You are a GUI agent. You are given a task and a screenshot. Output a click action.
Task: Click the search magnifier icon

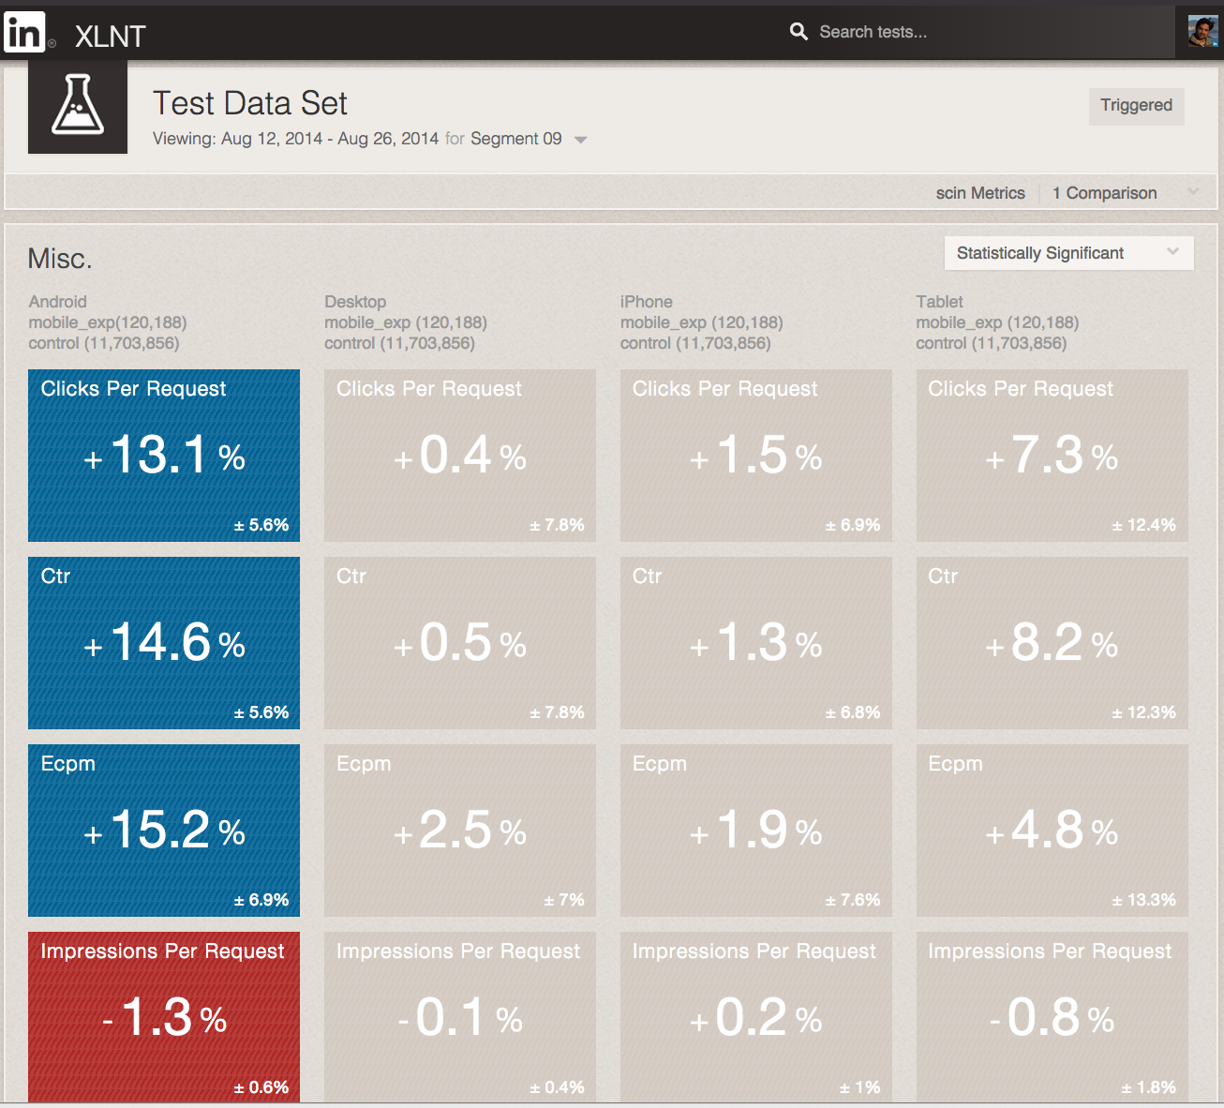coord(799,32)
